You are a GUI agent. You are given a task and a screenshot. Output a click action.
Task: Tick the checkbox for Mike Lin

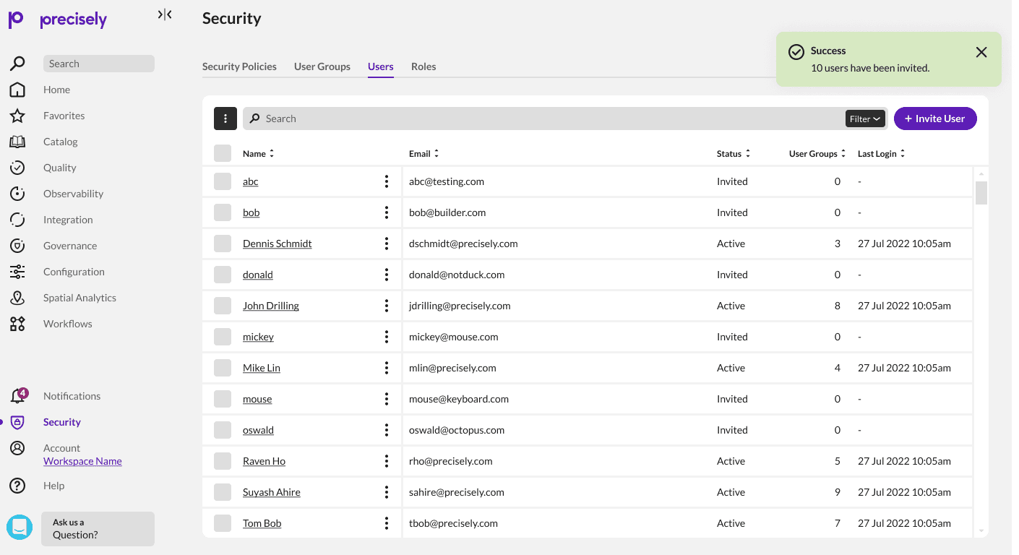223,368
